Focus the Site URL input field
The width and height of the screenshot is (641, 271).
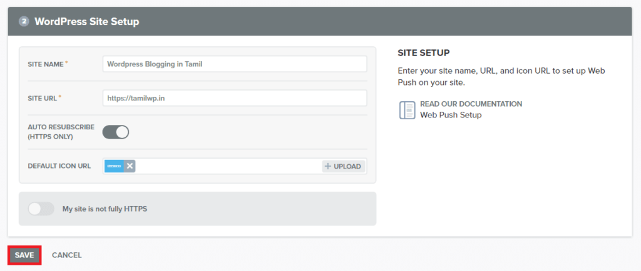click(235, 98)
